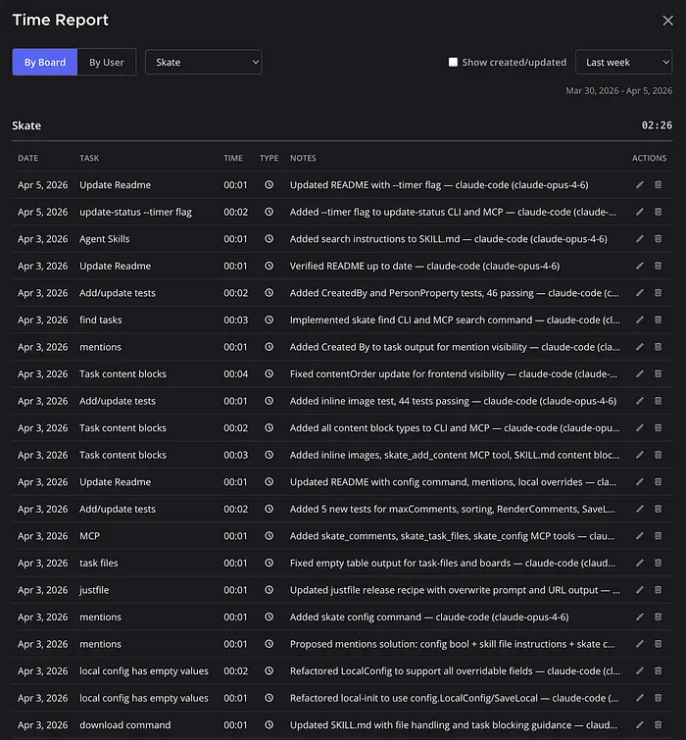Open the Task content blocks 00:04 row

point(122,374)
